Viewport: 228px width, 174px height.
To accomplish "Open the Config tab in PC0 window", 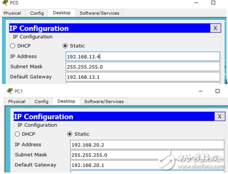I will 37,13.
